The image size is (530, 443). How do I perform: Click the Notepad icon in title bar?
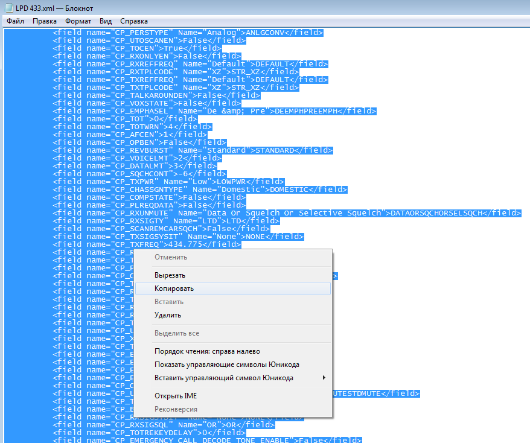click(x=9, y=8)
